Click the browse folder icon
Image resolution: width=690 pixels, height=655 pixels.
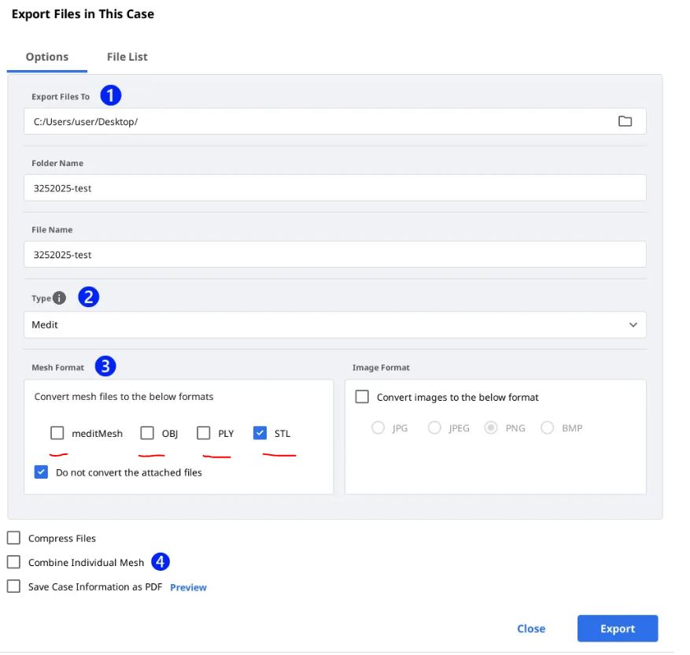tap(625, 121)
